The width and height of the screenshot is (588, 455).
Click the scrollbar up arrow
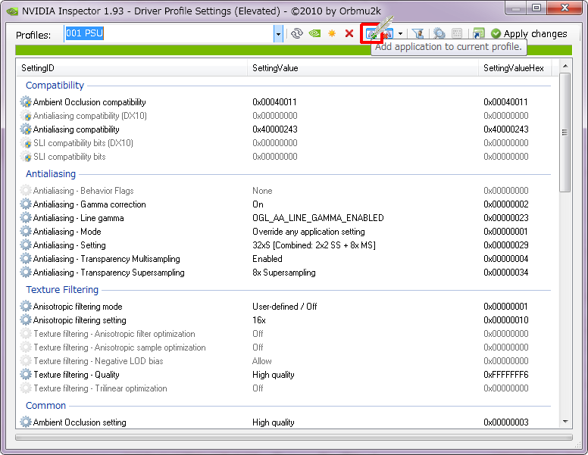point(565,66)
